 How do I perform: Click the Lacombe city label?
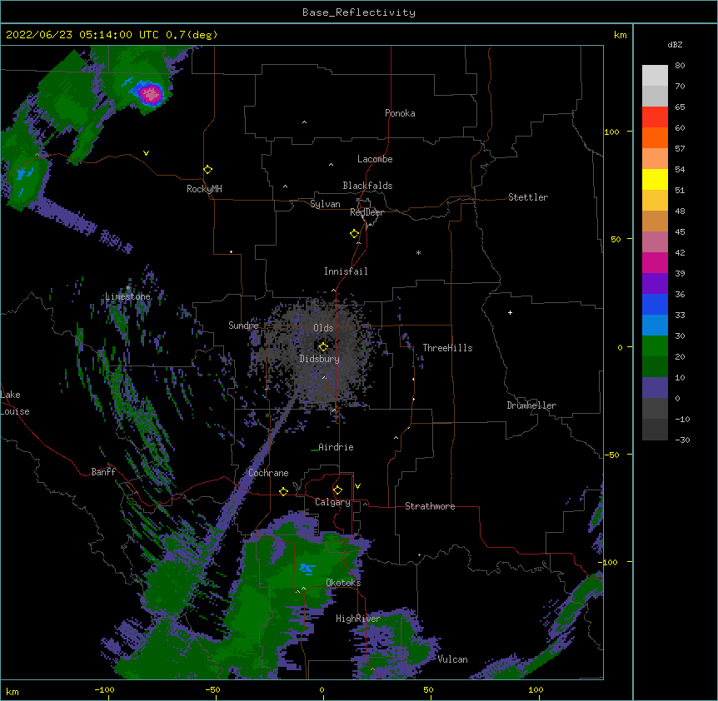375,159
